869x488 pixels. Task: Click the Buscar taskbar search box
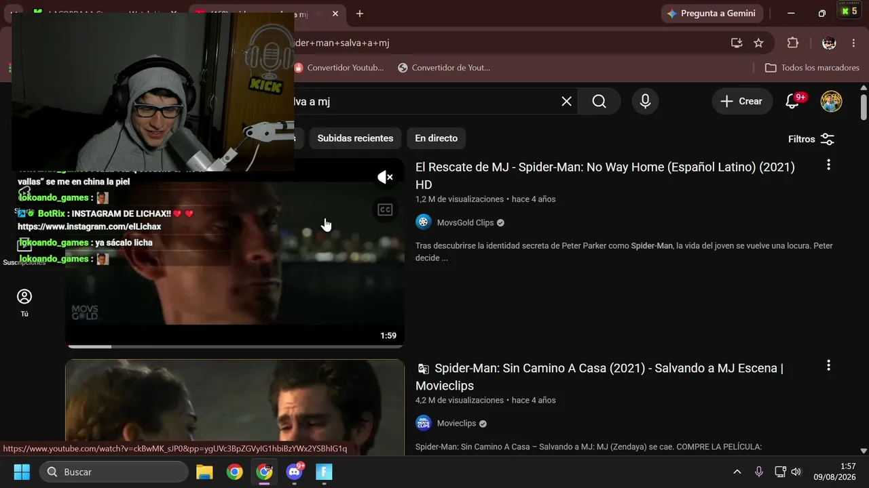114,472
